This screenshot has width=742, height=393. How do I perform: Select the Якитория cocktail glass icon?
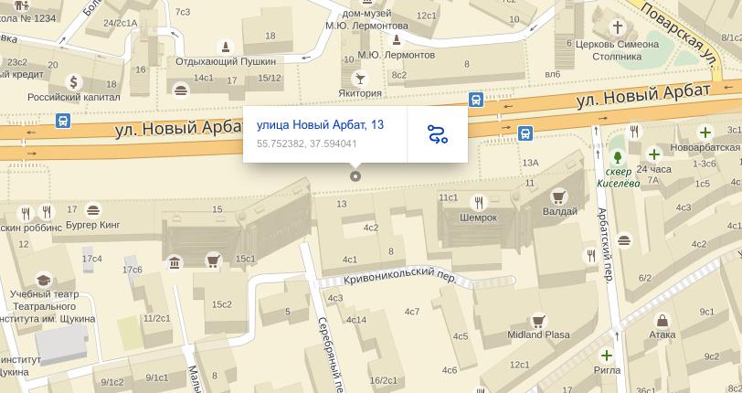point(360,78)
